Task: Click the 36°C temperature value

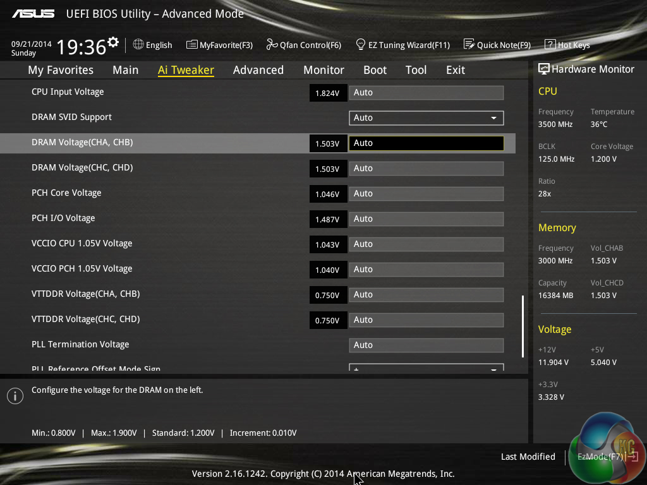Action: [599, 124]
